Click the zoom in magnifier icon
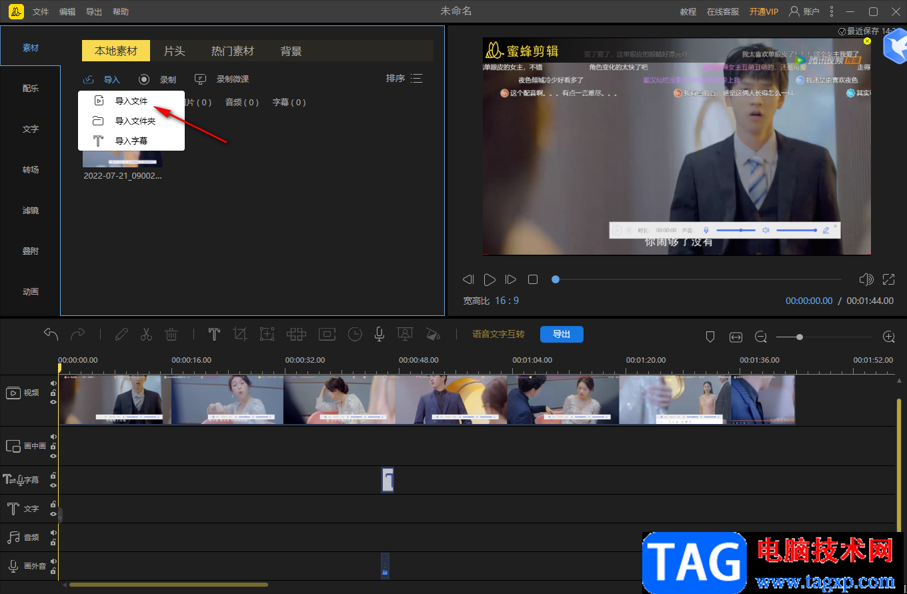The image size is (907, 594). [x=888, y=337]
